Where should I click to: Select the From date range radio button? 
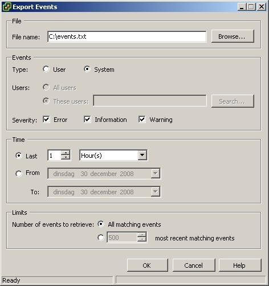[x=19, y=173]
